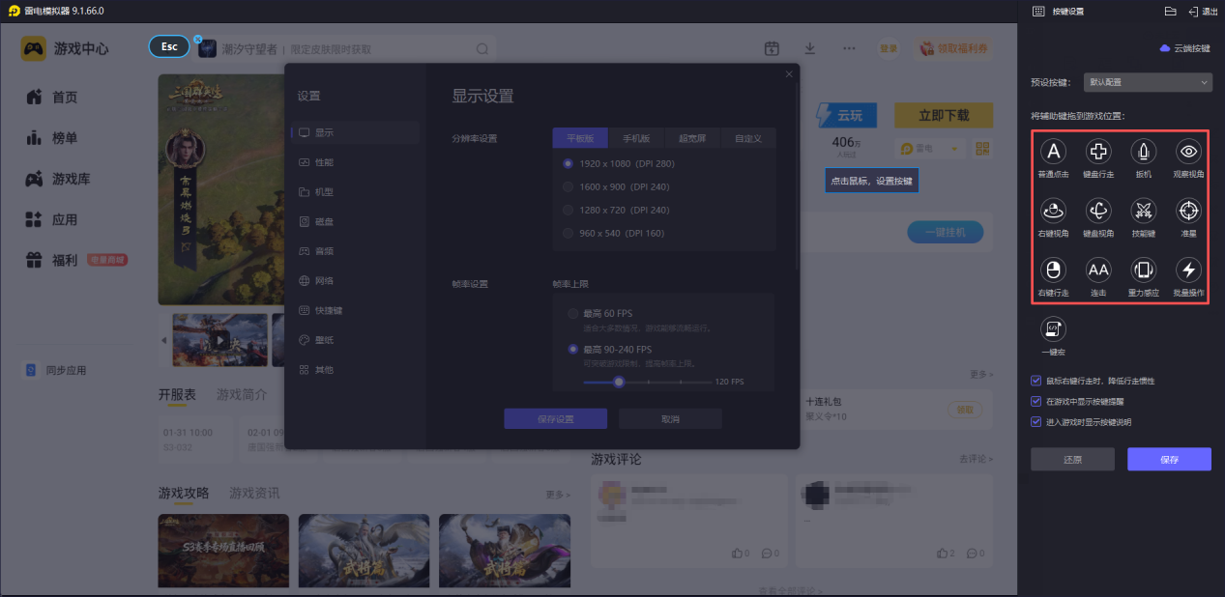Select the 右键视角 right-click view icon
This screenshot has width=1225, height=597.
1053,211
